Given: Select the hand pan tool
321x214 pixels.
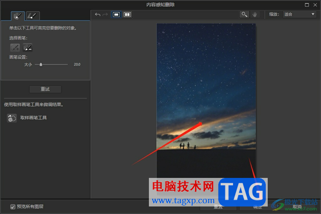Looking at the screenshot, I should (x=255, y=14).
